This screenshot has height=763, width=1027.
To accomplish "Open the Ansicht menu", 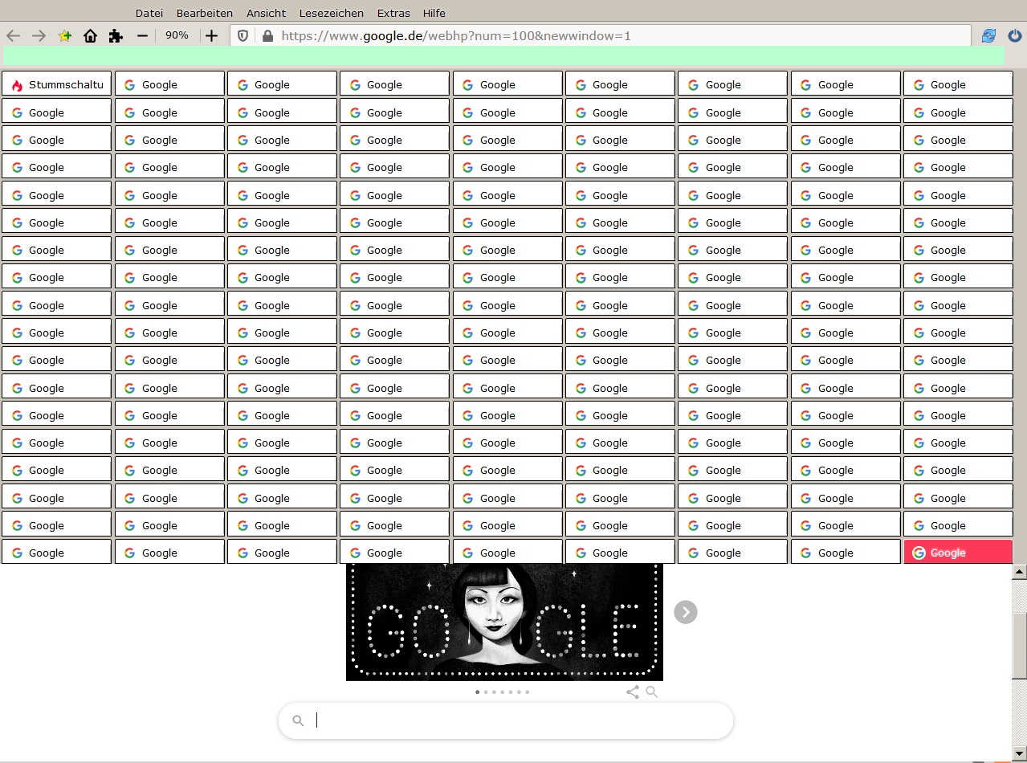I will (x=266, y=13).
